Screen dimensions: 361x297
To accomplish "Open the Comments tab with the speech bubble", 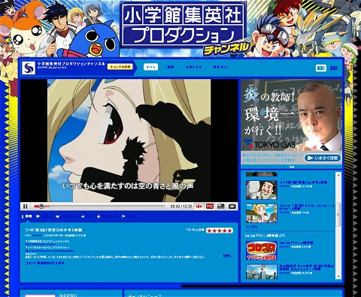I will (44, 216).
